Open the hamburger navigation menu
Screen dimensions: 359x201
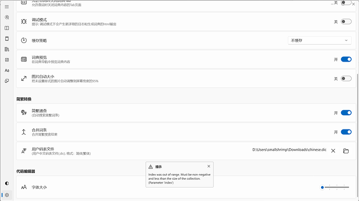7,7
